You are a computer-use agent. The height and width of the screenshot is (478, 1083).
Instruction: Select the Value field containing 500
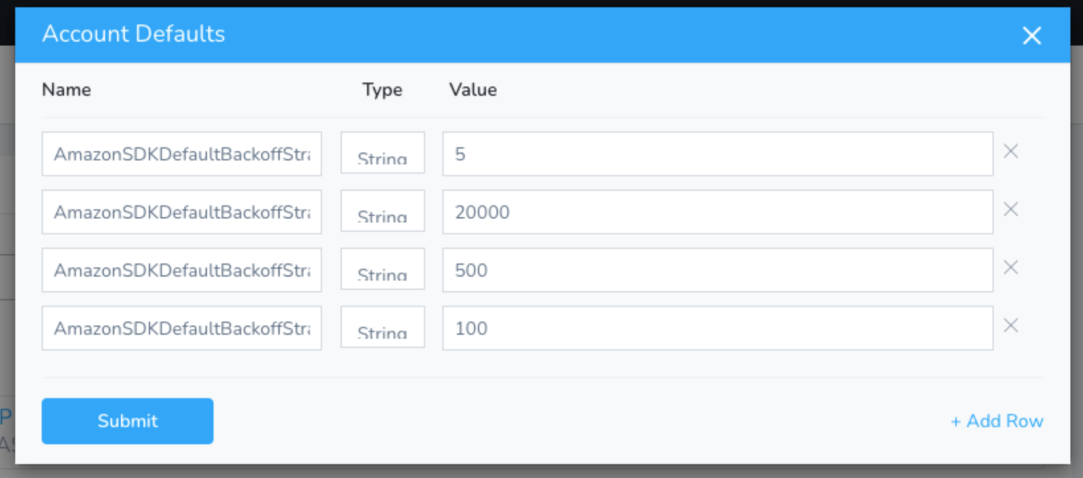coord(718,270)
